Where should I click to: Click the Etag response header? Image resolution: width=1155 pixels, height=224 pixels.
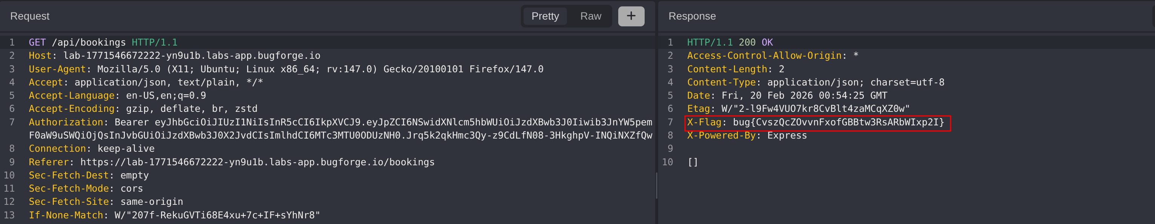tap(798, 109)
